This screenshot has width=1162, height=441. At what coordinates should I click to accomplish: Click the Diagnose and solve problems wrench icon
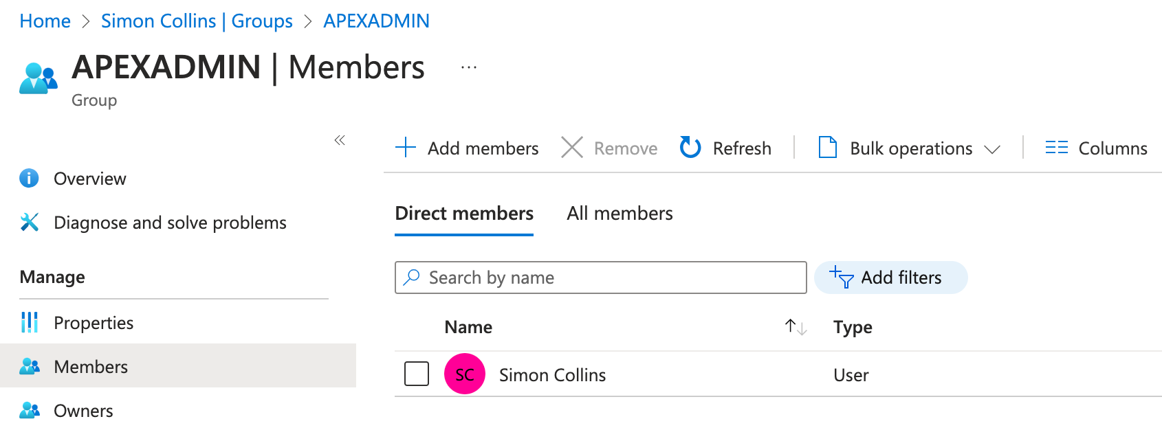coord(28,222)
